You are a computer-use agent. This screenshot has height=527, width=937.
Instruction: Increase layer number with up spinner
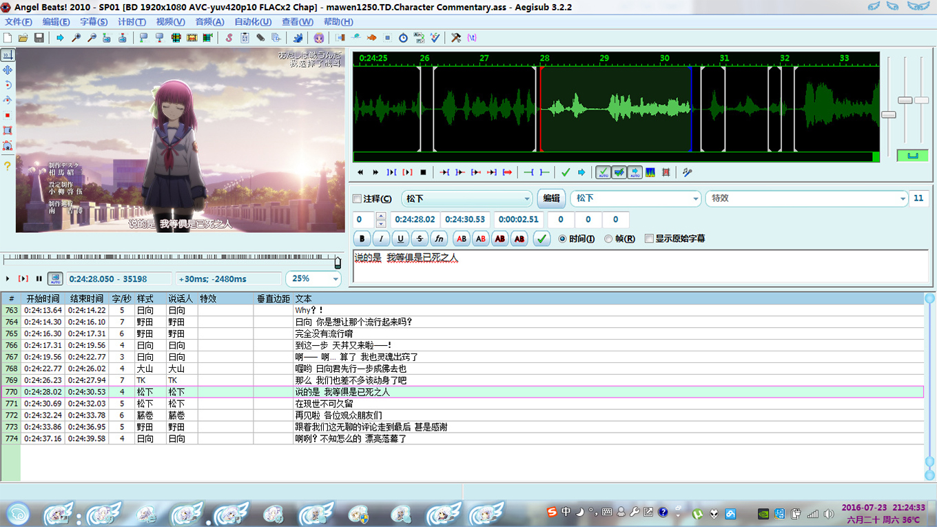click(x=381, y=216)
